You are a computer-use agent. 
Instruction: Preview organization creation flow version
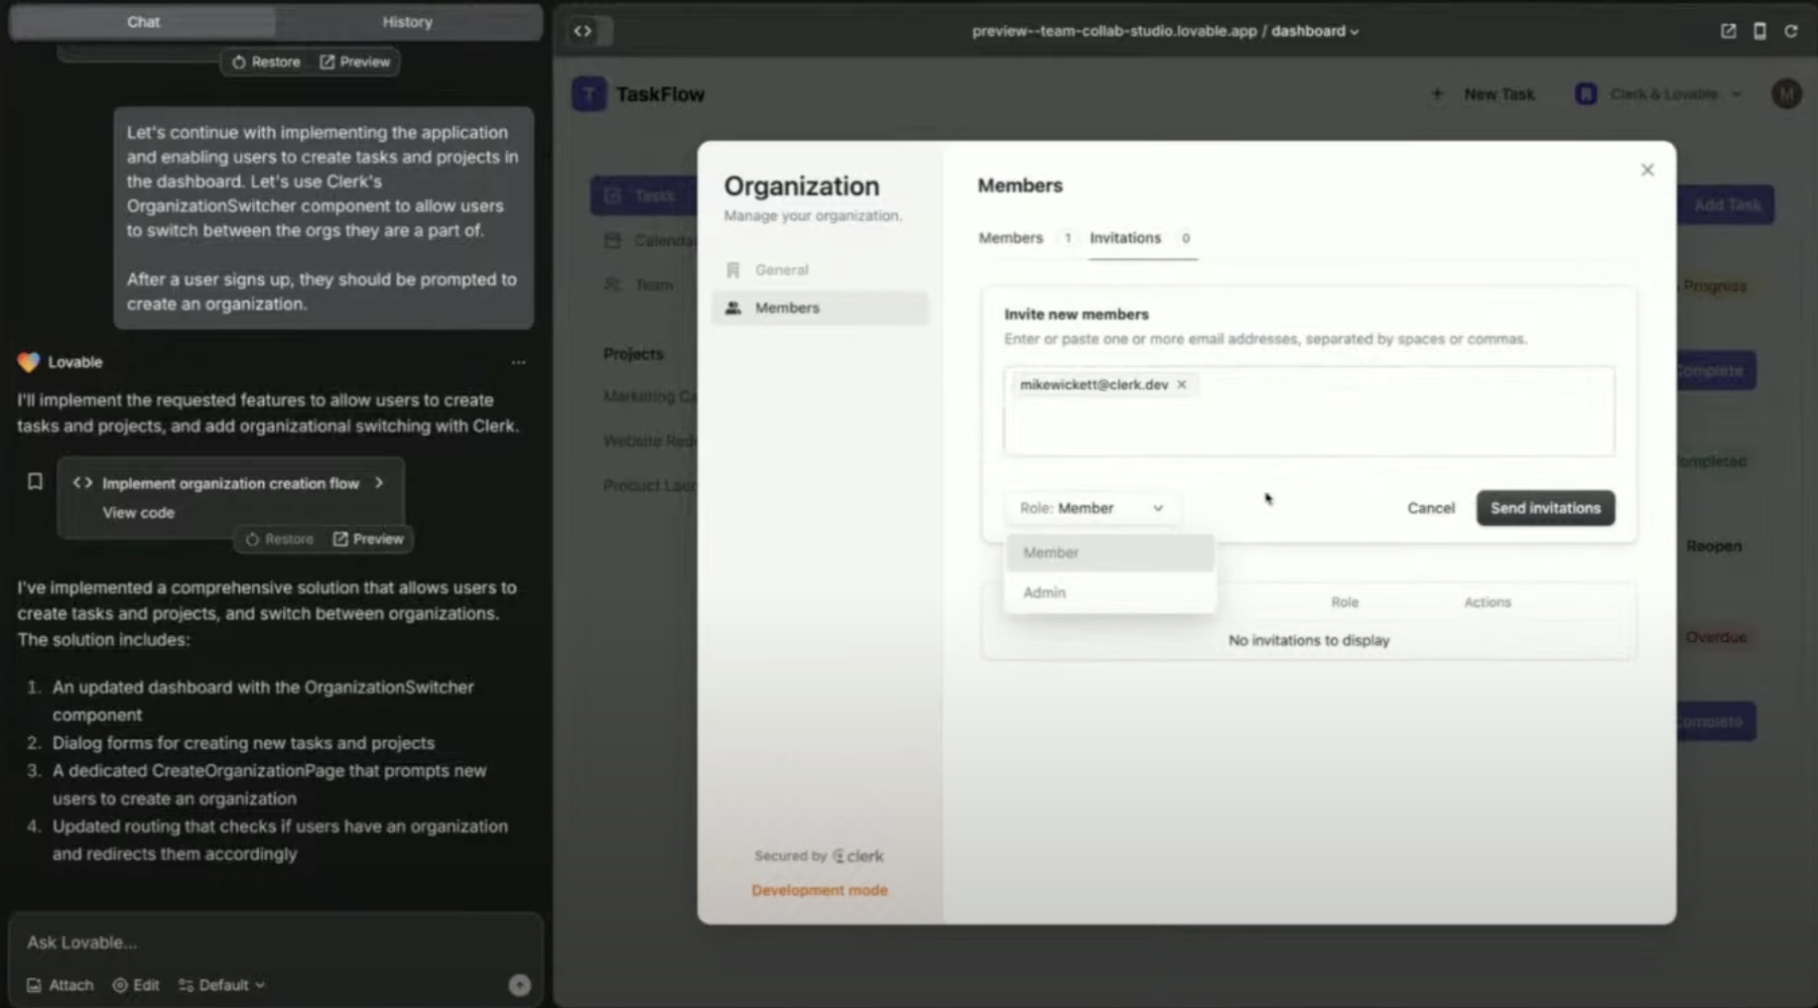point(369,539)
